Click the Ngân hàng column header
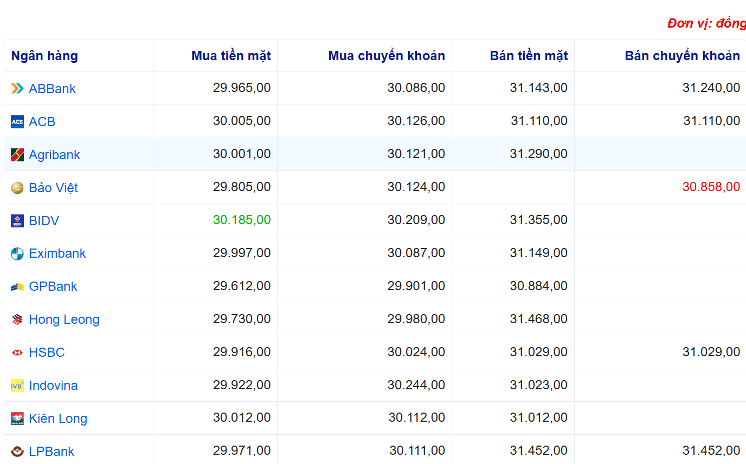Screen dimensions: 746x464 point(44,56)
